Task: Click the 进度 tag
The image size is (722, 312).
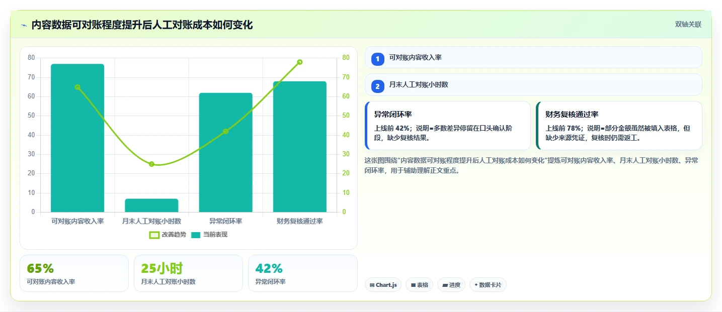Action: [x=451, y=285]
